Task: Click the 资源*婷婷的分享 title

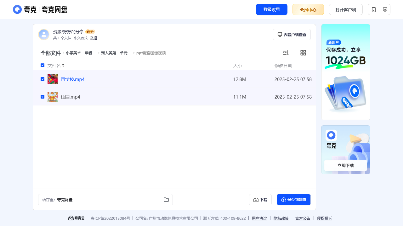Action: point(68,32)
